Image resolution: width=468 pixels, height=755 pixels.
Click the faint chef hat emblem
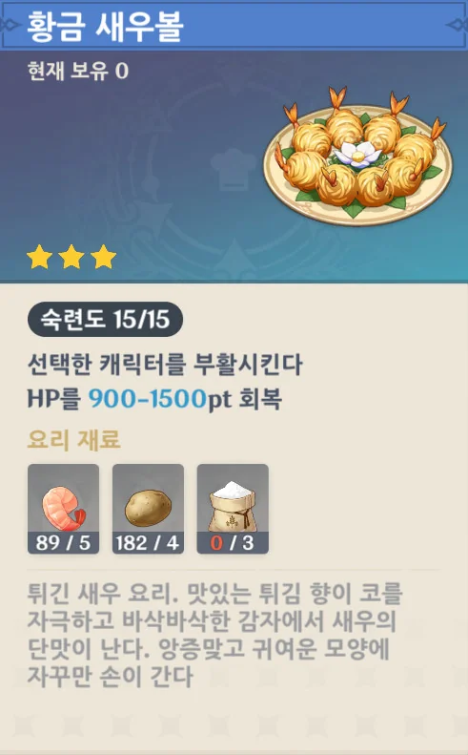[234, 168]
